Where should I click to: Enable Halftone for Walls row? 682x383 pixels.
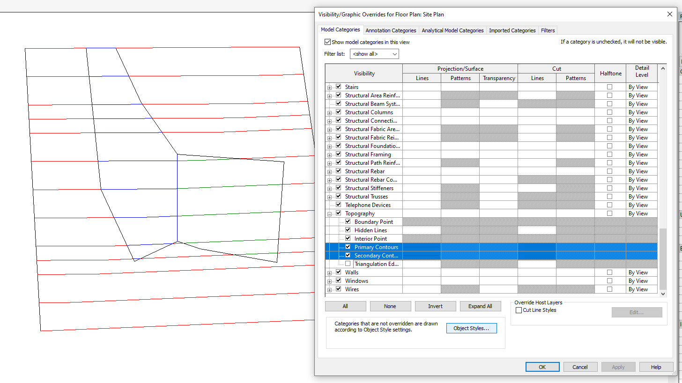[x=609, y=273]
